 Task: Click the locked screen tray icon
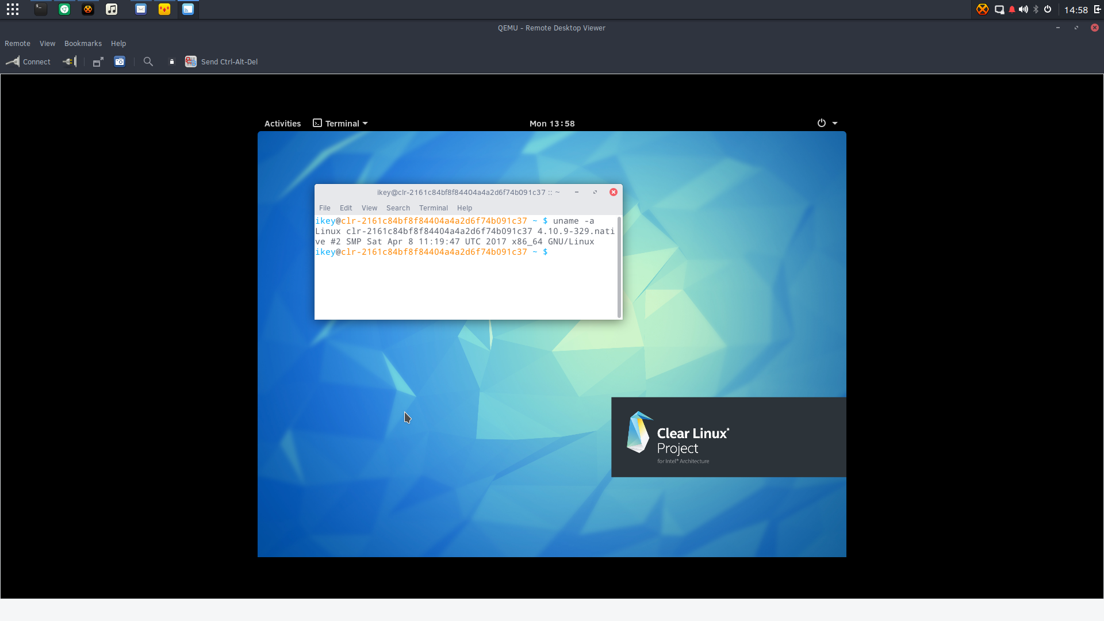(x=999, y=9)
